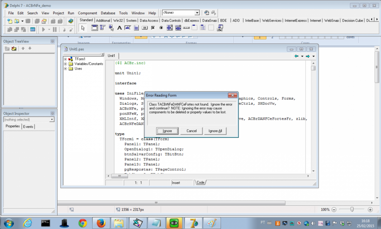This screenshot has height=229, width=381.
Task: Select the ComboBox component icon
Action: click(x=178, y=28)
